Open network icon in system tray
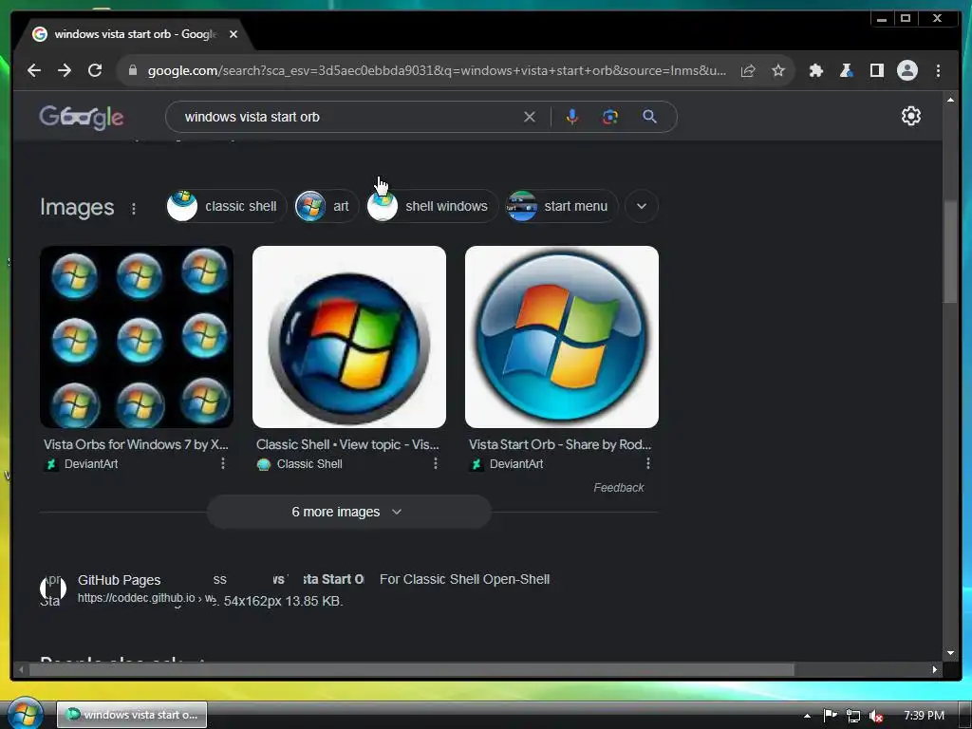This screenshot has height=729, width=972. click(853, 716)
